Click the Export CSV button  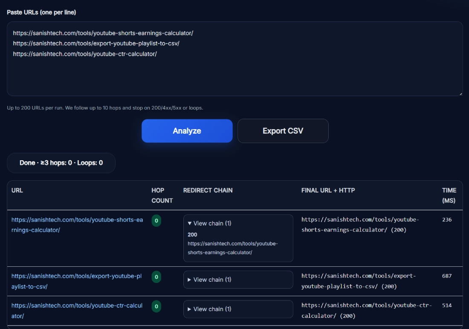[x=283, y=131]
